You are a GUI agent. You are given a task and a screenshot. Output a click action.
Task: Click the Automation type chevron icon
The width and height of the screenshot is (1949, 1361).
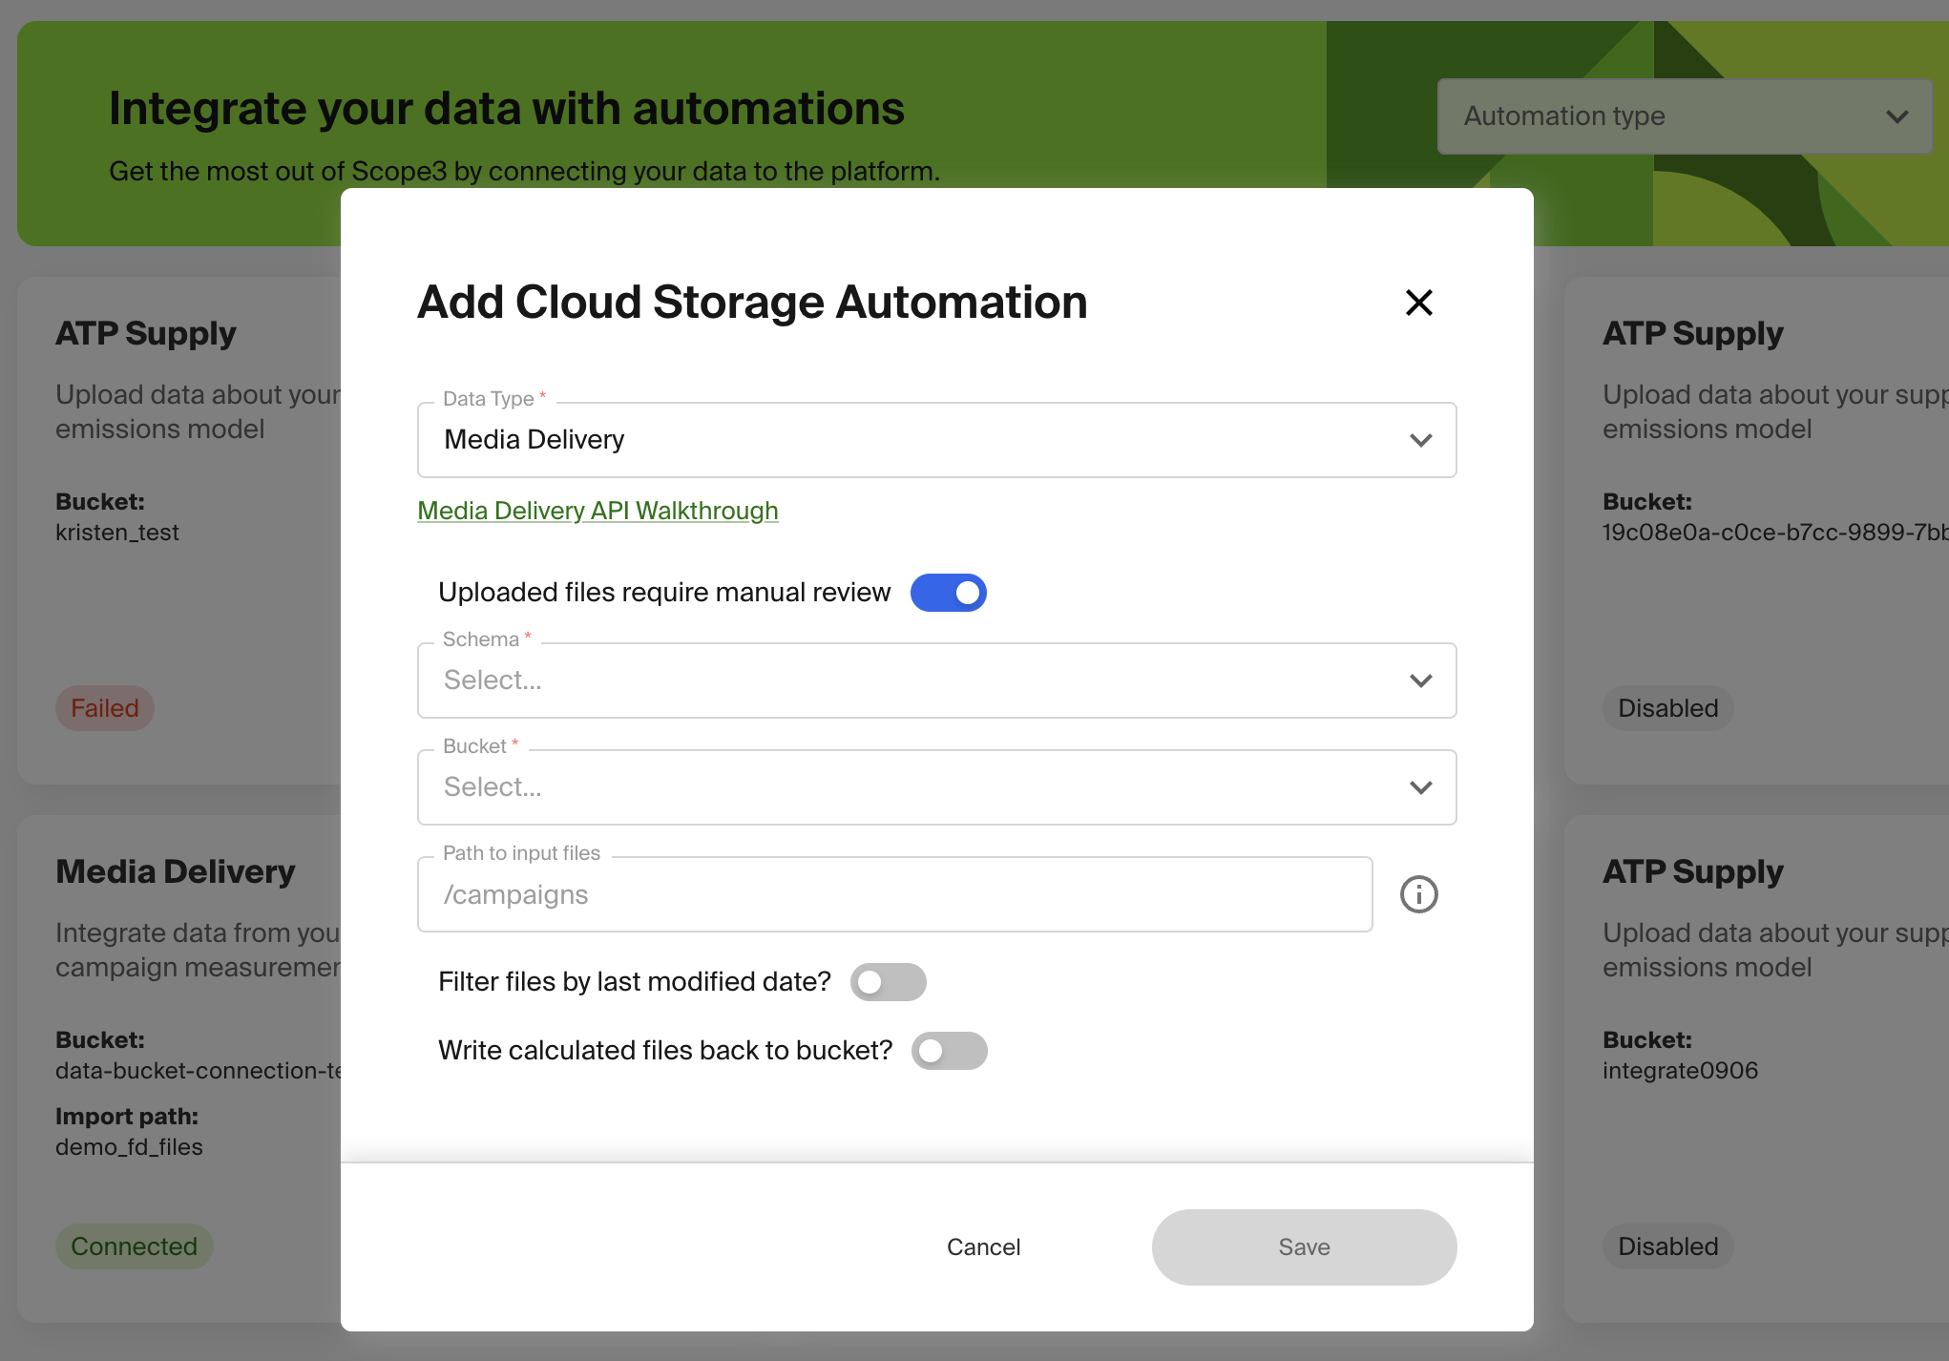(x=1897, y=116)
